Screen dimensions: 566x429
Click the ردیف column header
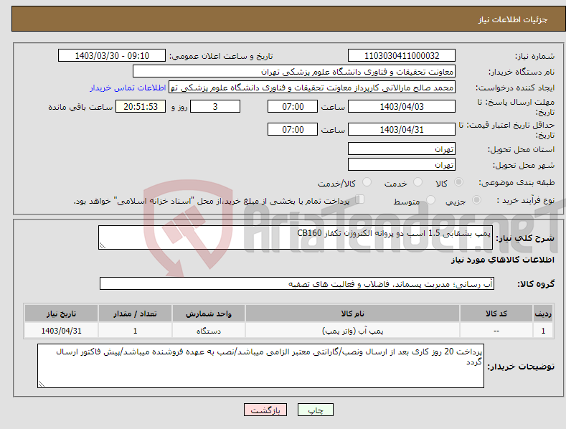[x=543, y=313]
